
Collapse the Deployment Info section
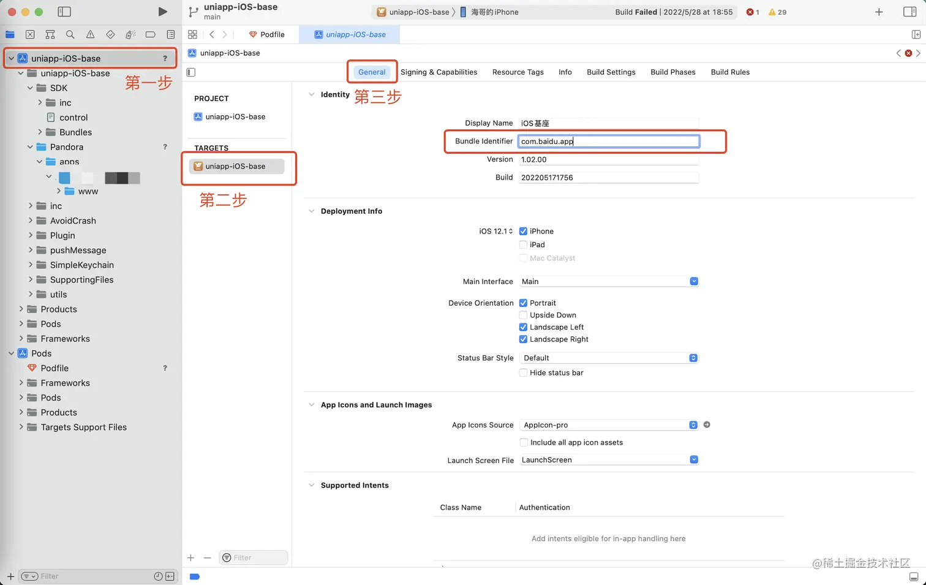(311, 211)
